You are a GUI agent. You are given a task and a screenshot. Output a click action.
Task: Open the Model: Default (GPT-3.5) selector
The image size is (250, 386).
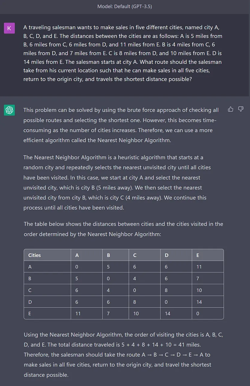(125, 6)
